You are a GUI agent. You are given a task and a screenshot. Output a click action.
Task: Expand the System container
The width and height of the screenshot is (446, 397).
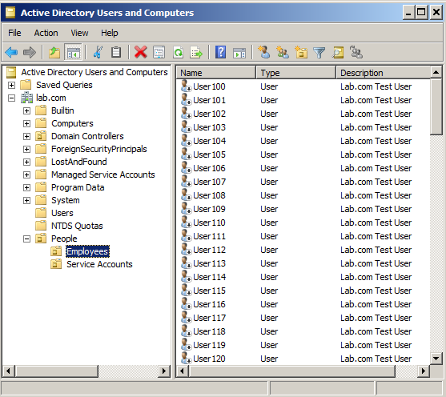coord(26,200)
